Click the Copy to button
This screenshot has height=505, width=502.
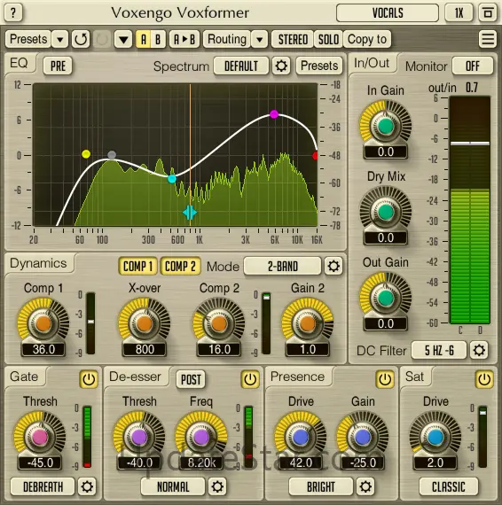tap(367, 39)
